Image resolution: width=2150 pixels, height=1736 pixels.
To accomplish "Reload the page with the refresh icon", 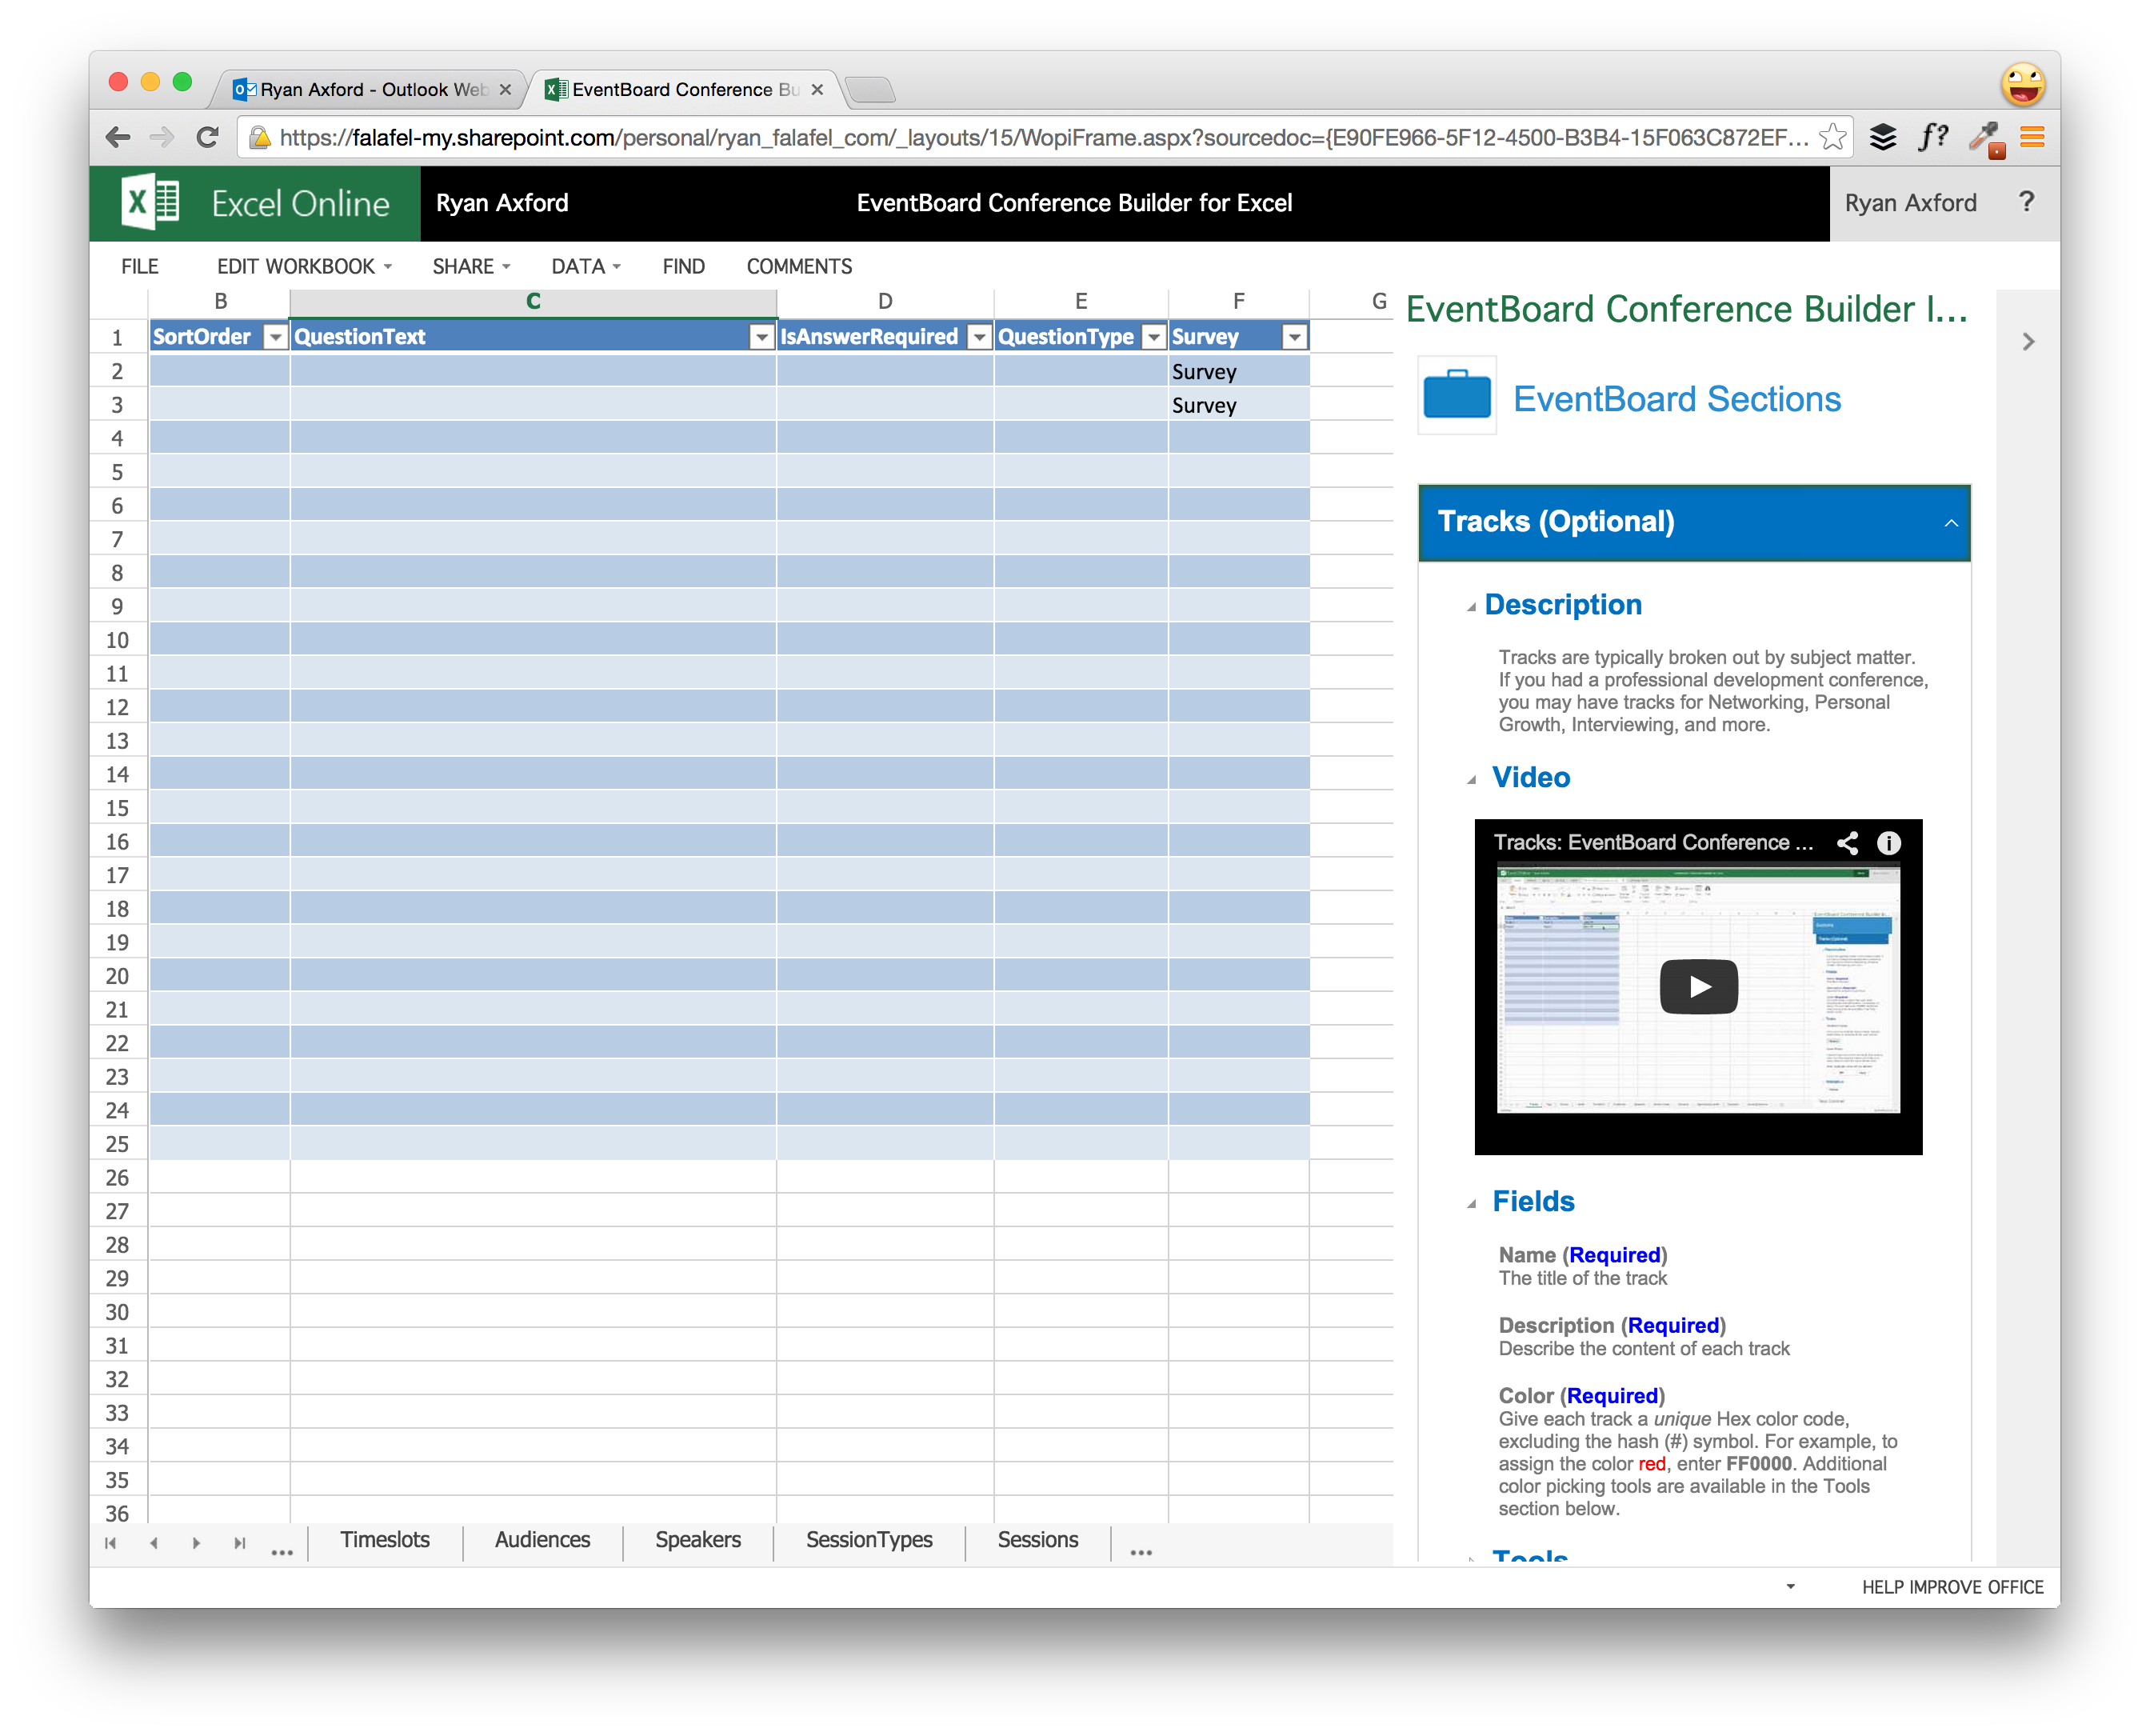I will pos(208,137).
